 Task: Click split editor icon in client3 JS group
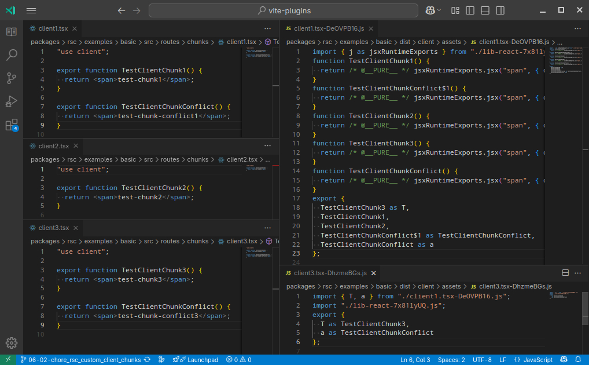566,273
